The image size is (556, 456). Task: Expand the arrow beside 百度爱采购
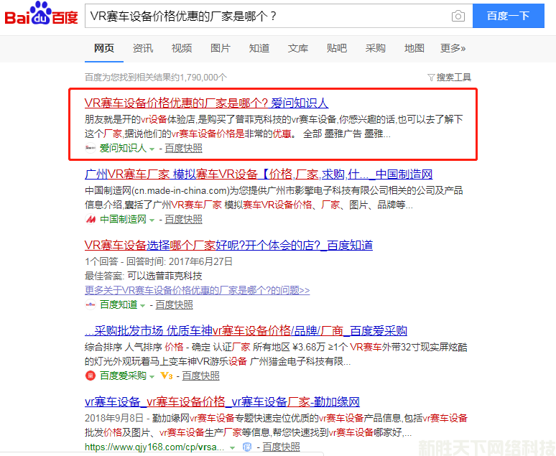pos(152,376)
